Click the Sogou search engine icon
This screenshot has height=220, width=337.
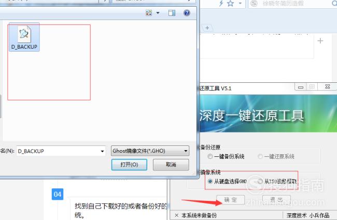[x=254, y=4]
